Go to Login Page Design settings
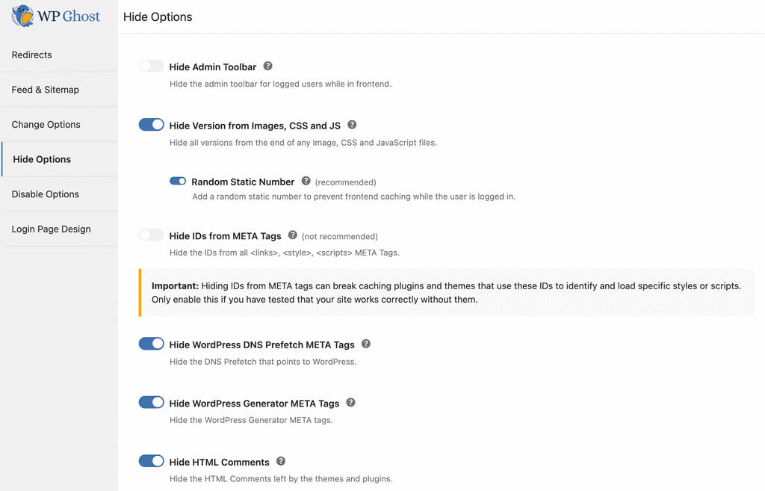Screen dimensions: 765x491 pyautogui.click(x=50, y=229)
